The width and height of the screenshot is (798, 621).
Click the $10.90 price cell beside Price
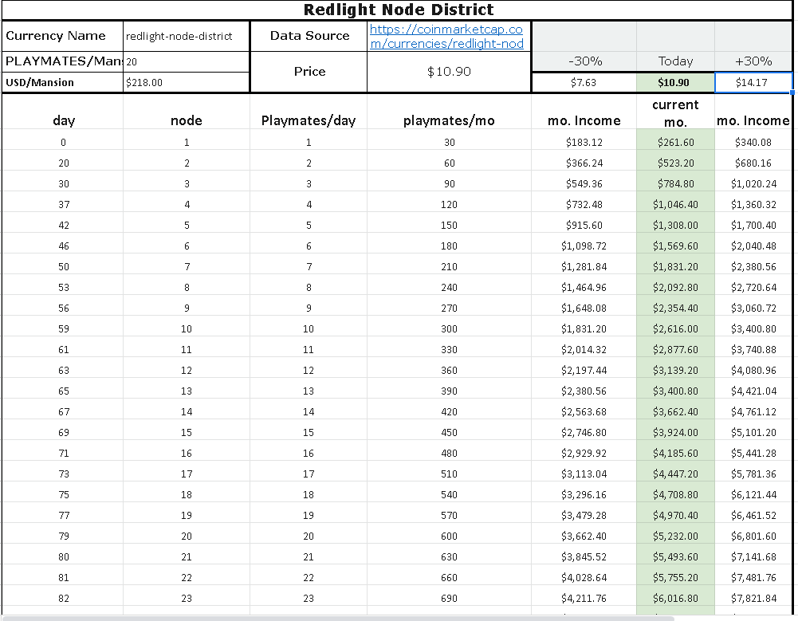tap(449, 72)
